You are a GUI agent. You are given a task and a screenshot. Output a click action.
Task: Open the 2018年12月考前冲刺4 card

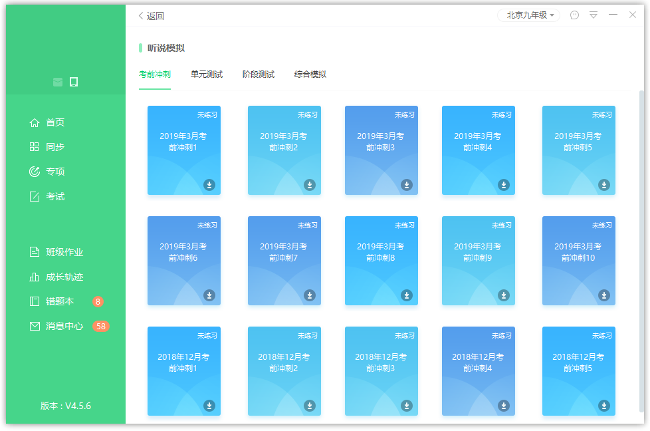[x=479, y=371]
